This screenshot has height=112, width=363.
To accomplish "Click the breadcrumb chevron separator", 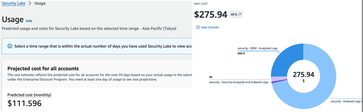I will click(x=30, y=4).
